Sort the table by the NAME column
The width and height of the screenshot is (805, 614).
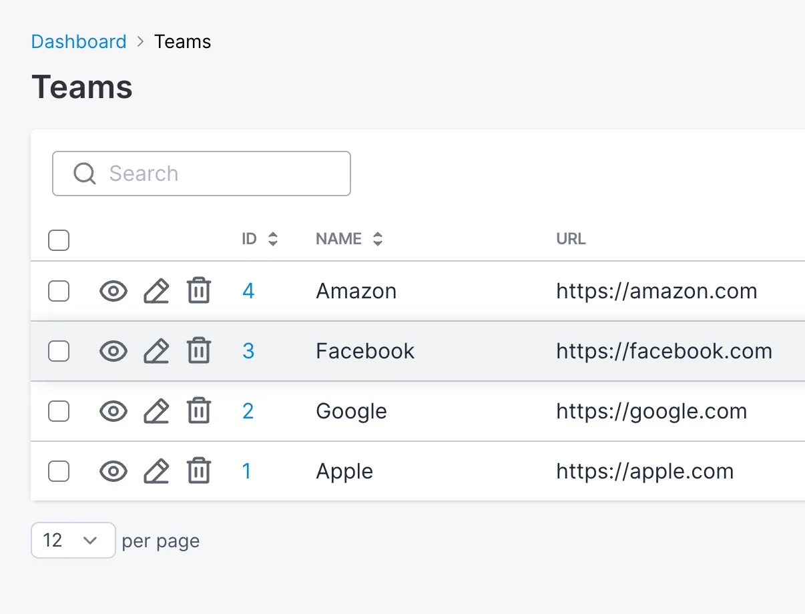point(349,239)
